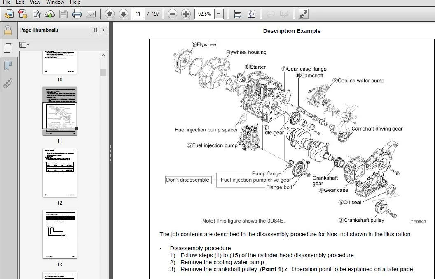Select the page 10 thumbnail
Image resolution: width=435 pixels, height=279 pixels.
pyautogui.click(x=60, y=62)
